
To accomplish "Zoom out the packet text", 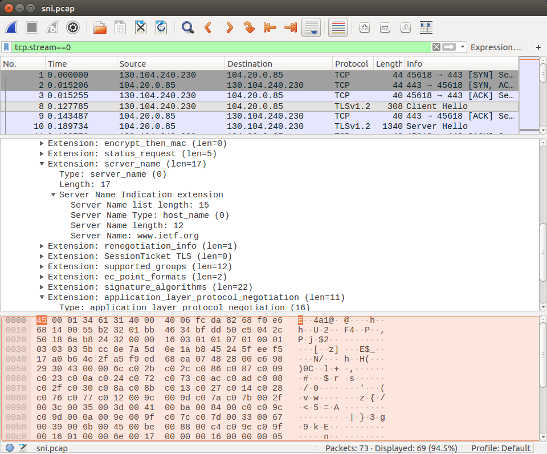I will (385, 27).
